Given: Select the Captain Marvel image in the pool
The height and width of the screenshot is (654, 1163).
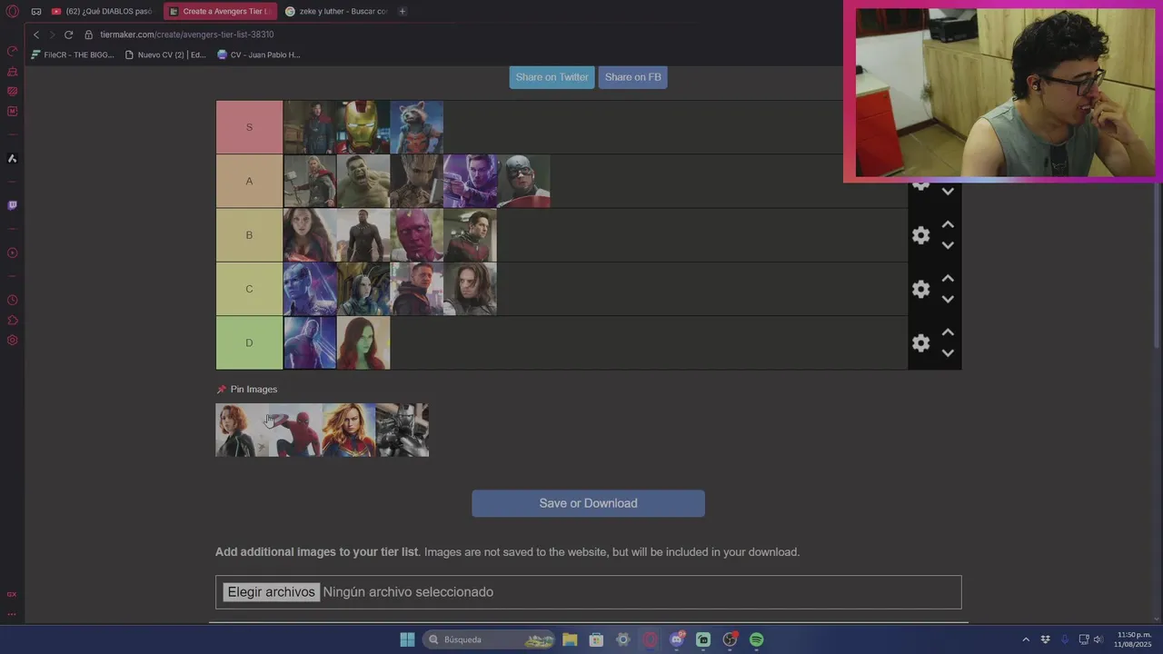Looking at the screenshot, I should (x=349, y=431).
